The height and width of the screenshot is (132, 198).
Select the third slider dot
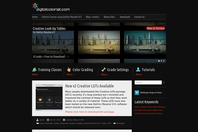click(x=164, y=61)
